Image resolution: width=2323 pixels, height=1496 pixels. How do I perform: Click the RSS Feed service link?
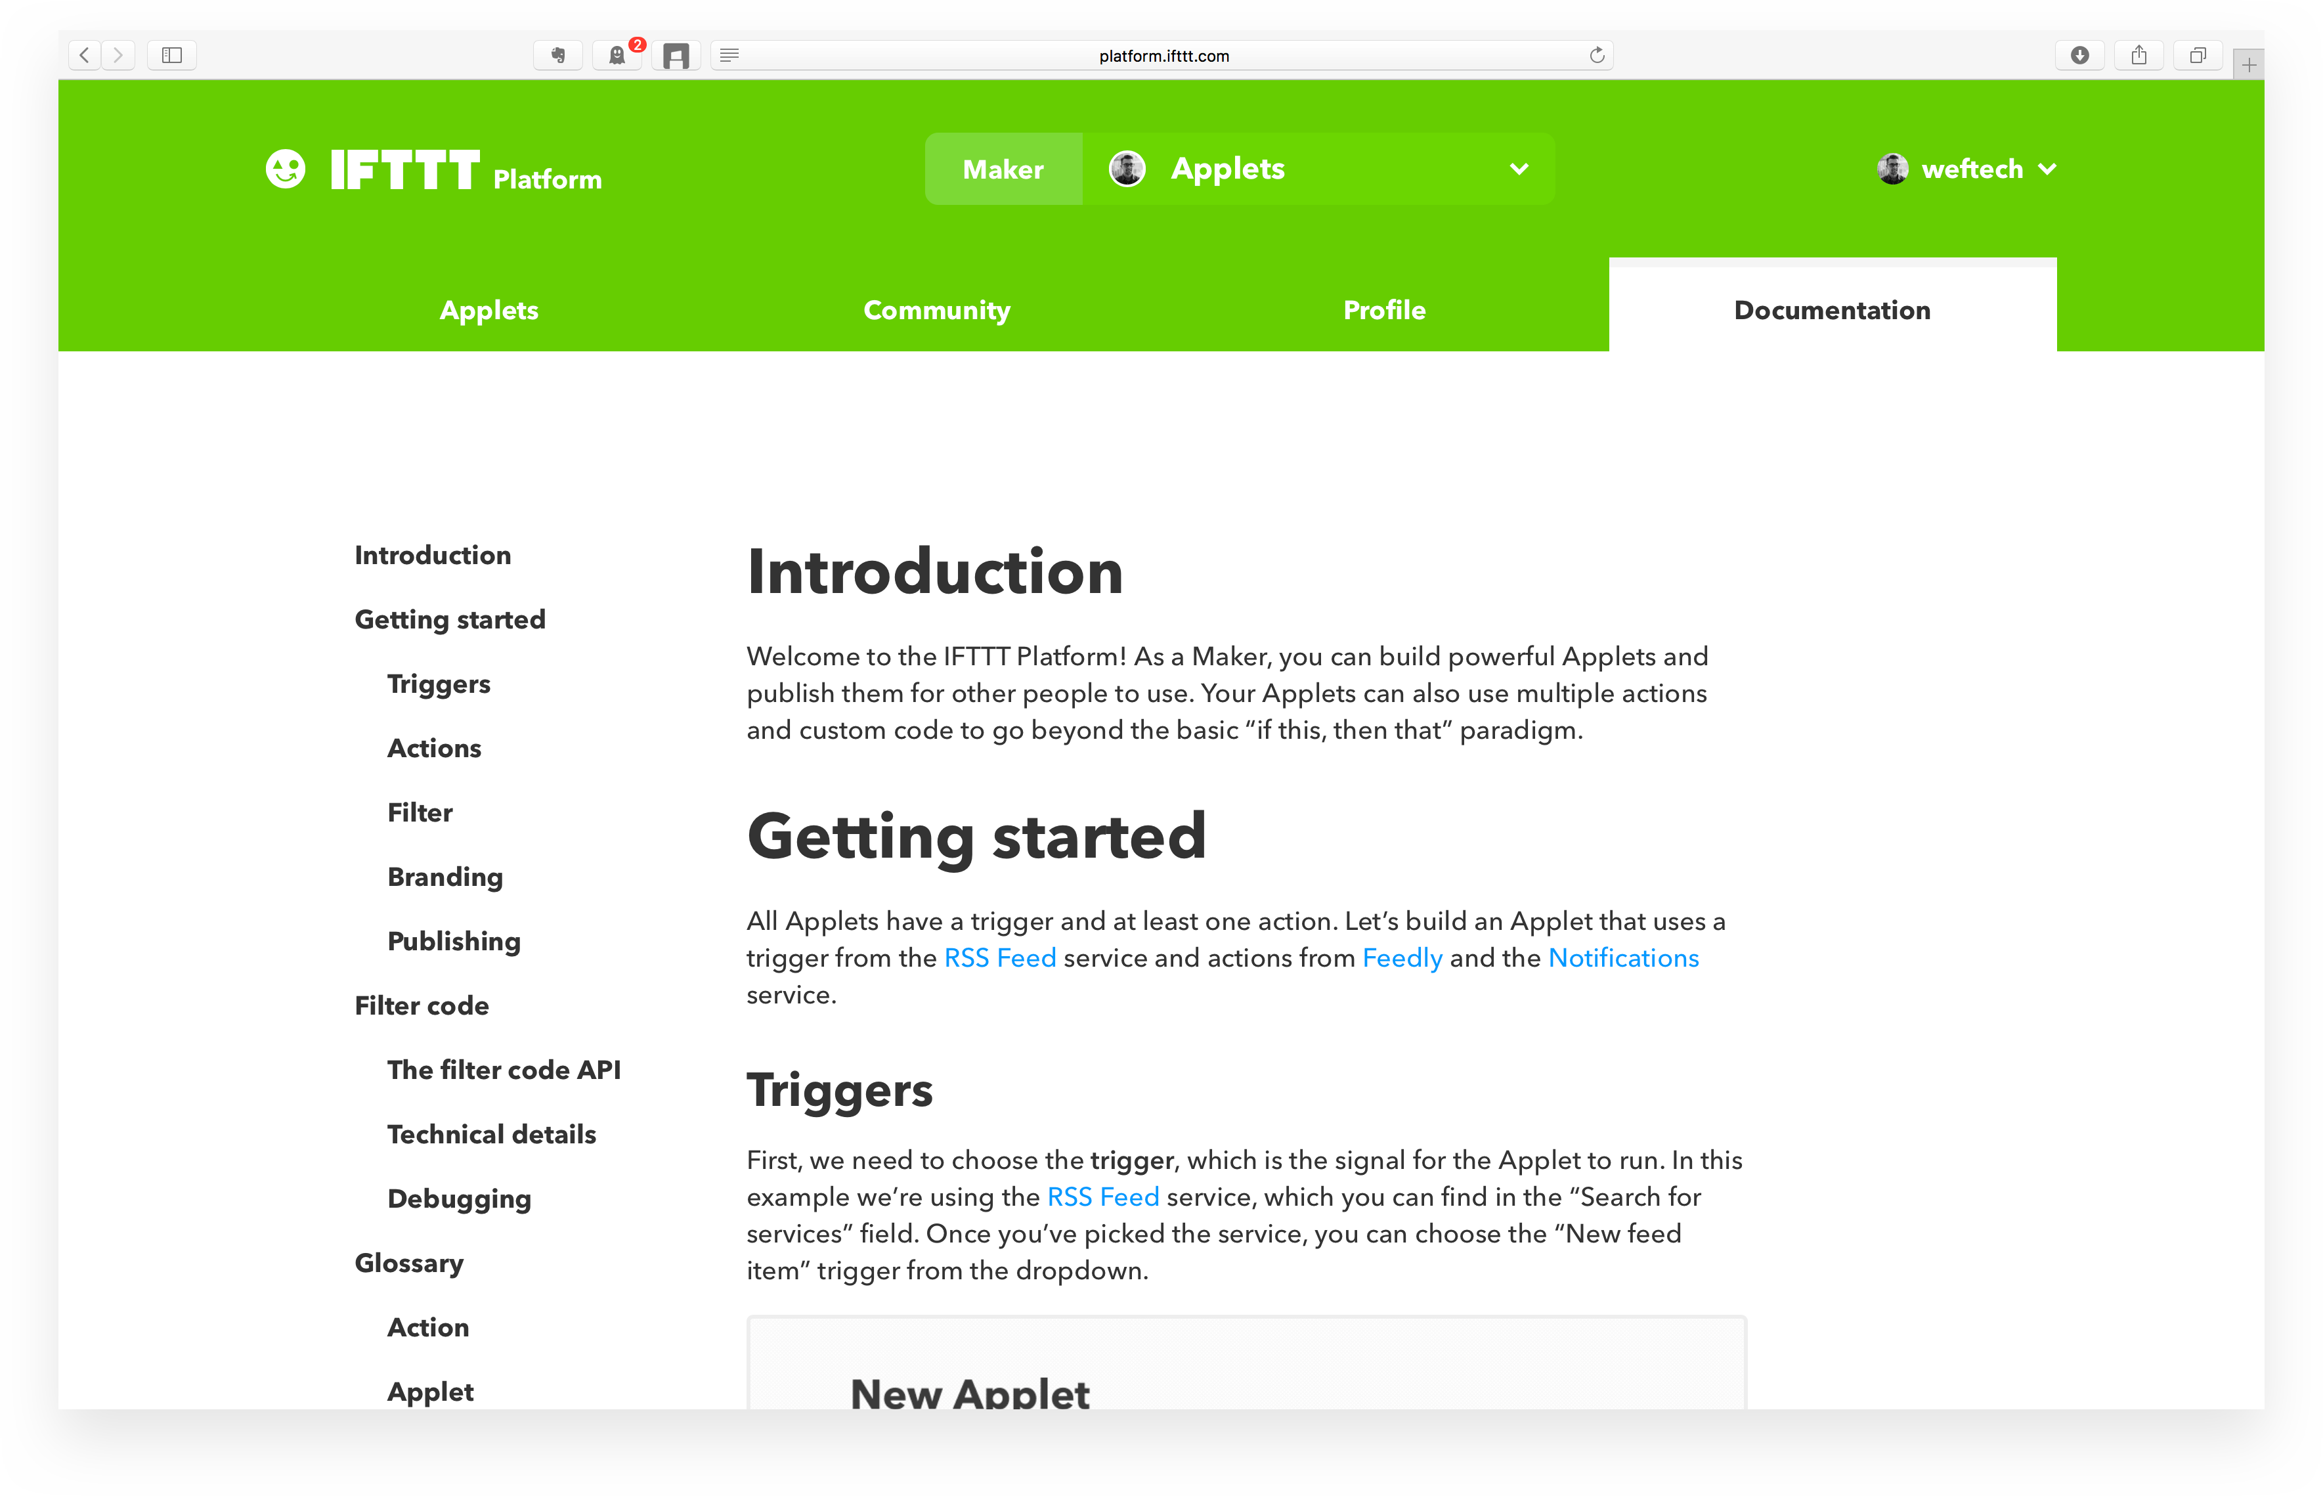[1001, 959]
